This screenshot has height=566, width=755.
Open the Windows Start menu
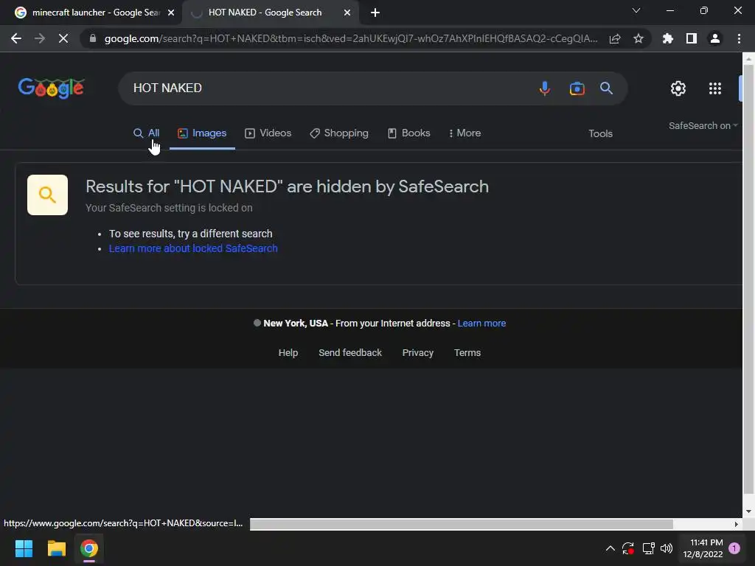tap(24, 548)
